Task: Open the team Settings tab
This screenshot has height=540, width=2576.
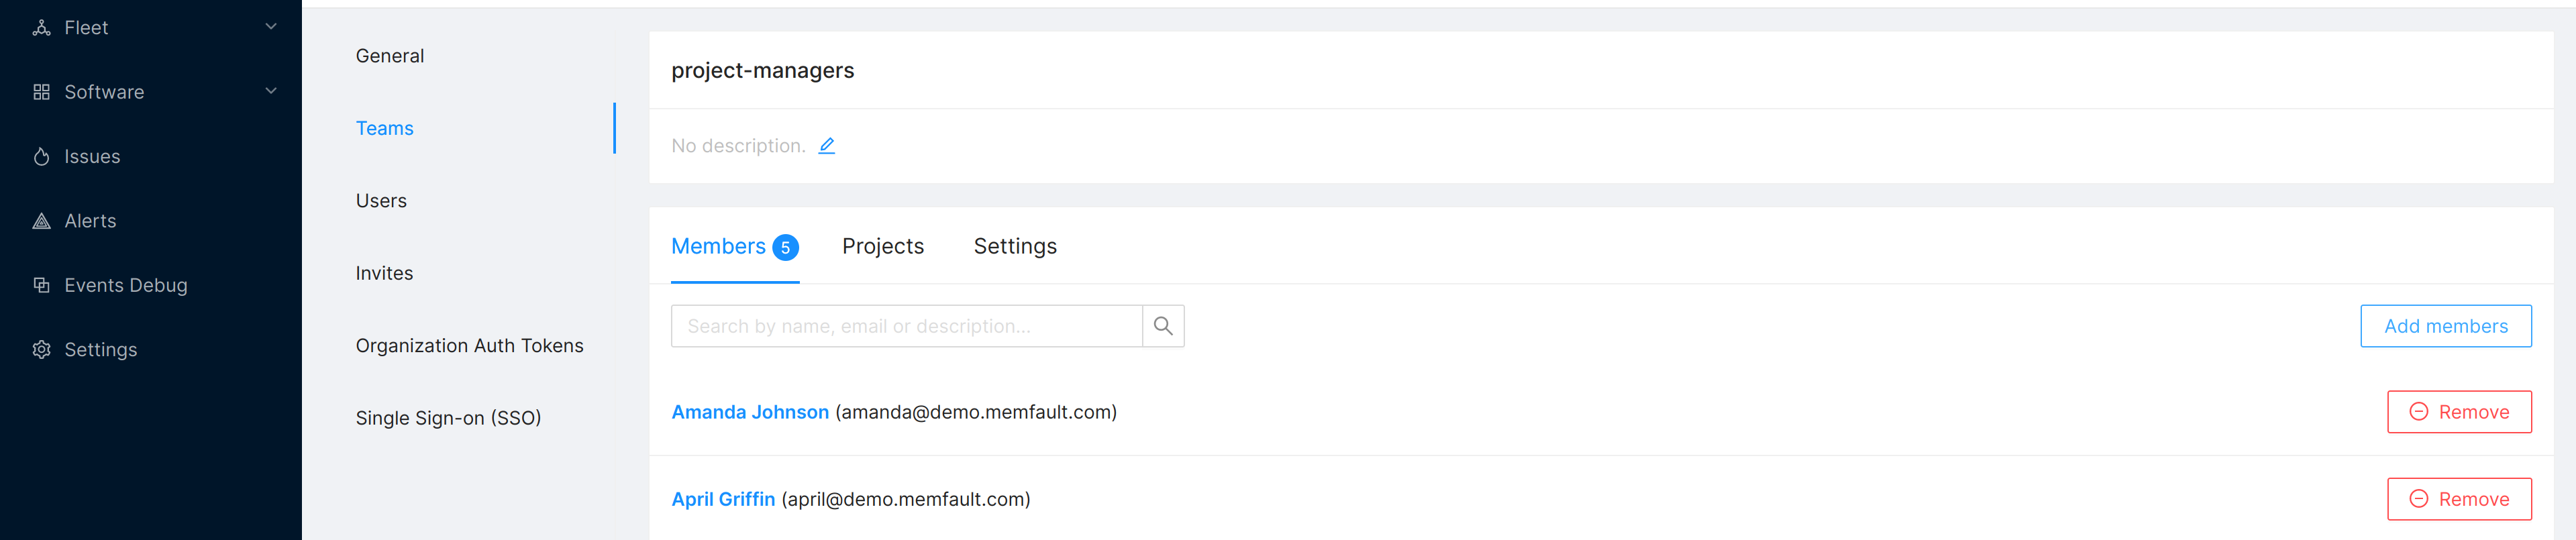Action: click(1015, 246)
